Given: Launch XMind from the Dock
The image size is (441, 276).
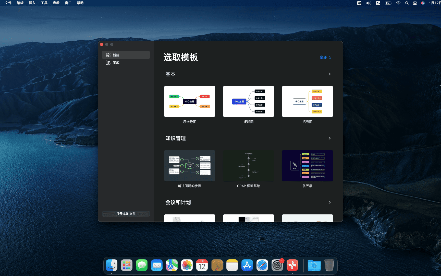Looking at the screenshot, I should [292, 265].
